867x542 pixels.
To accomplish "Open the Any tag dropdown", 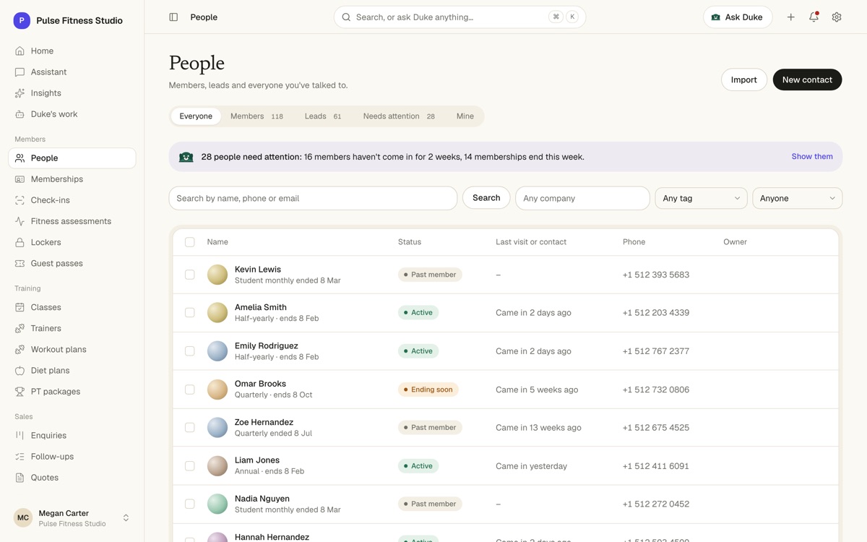I will pos(701,198).
